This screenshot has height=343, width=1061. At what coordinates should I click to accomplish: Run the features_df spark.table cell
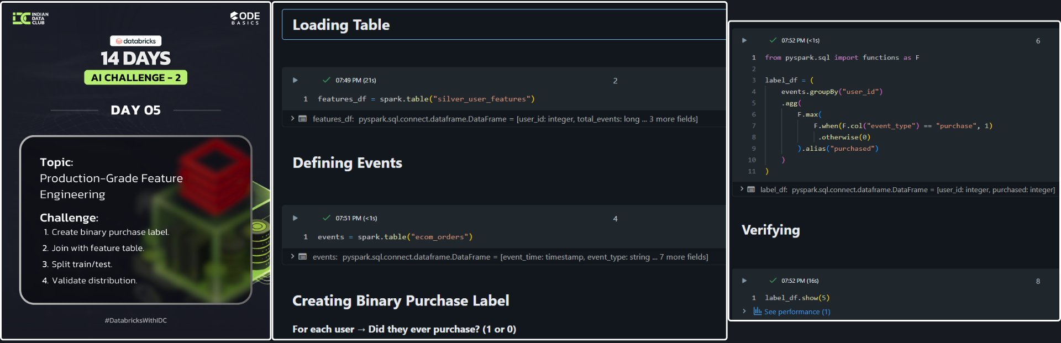tap(295, 81)
